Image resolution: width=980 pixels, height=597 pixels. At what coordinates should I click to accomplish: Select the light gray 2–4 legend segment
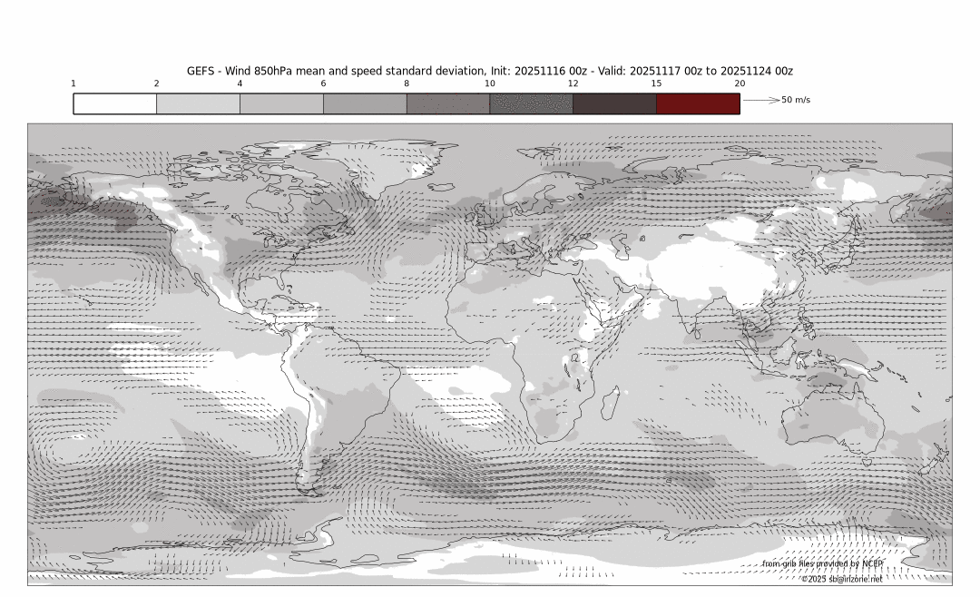[x=198, y=103]
